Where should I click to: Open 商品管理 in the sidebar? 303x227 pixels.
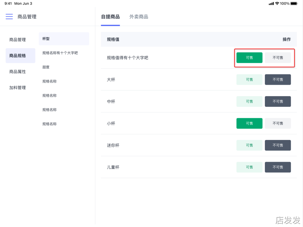tap(18, 40)
